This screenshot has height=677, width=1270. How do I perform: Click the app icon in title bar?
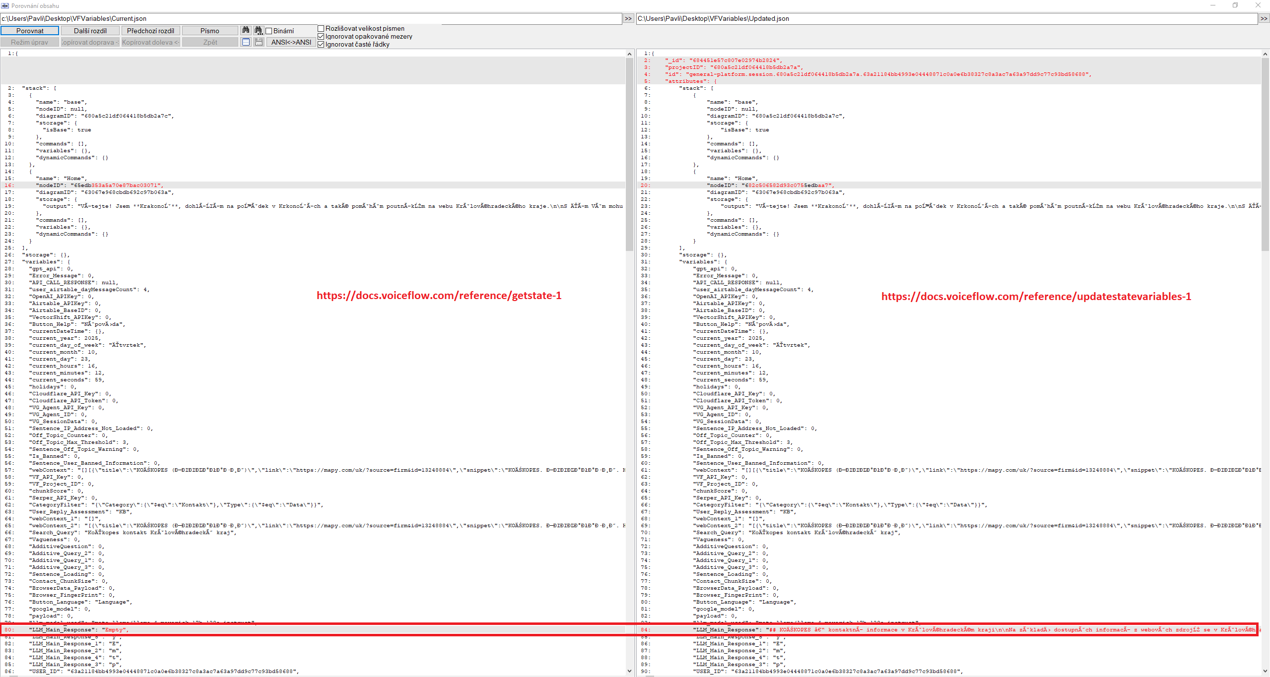(5, 5)
